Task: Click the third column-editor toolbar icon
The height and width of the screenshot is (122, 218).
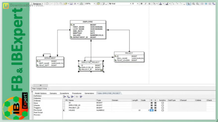Action: [72, 97]
